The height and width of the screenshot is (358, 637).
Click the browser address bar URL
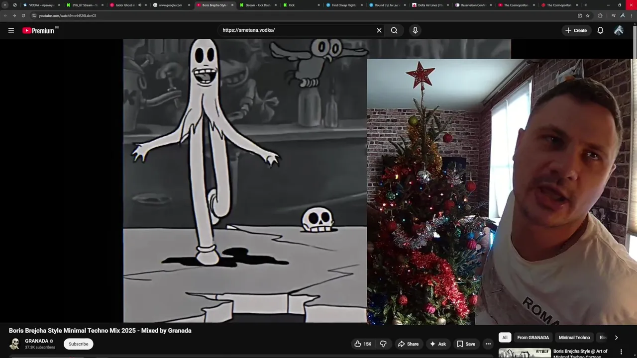tap(68, 15)
